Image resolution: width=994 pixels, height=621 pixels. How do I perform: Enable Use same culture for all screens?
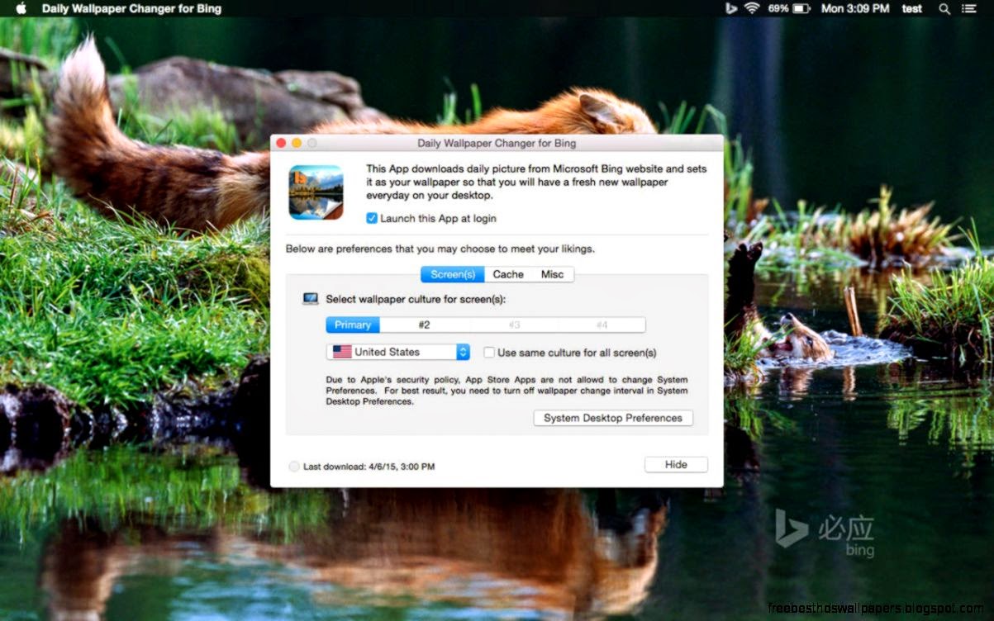point(489,353)
